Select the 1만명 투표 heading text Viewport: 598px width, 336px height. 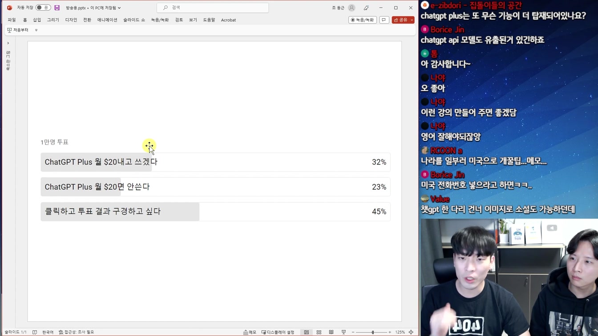click(54, 142)
